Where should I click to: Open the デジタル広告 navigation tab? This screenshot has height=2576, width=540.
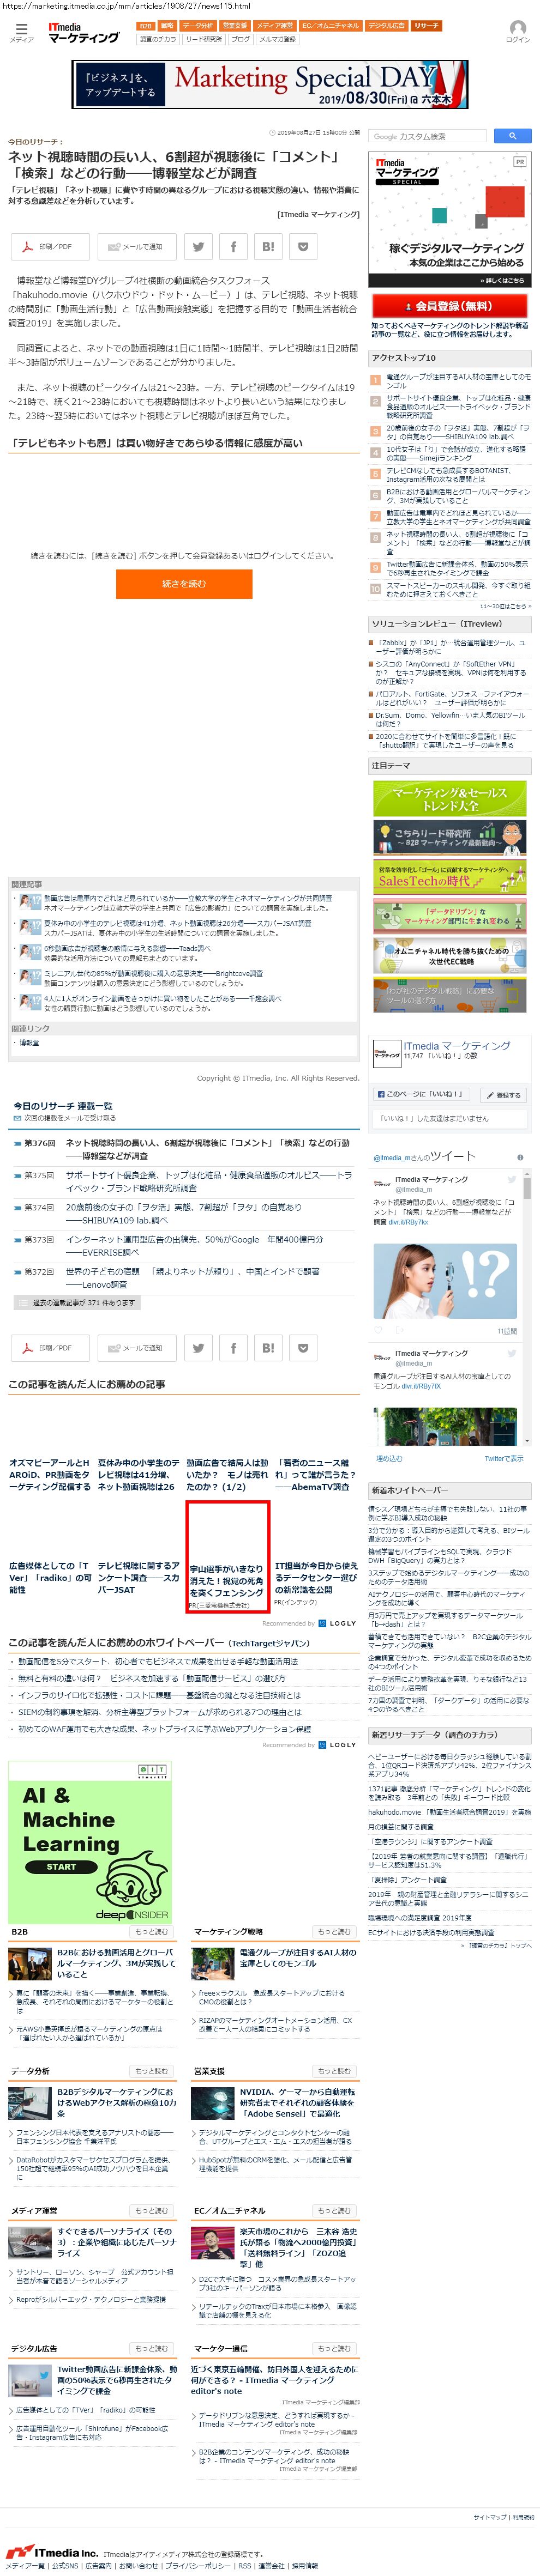[x=386, y=26]
